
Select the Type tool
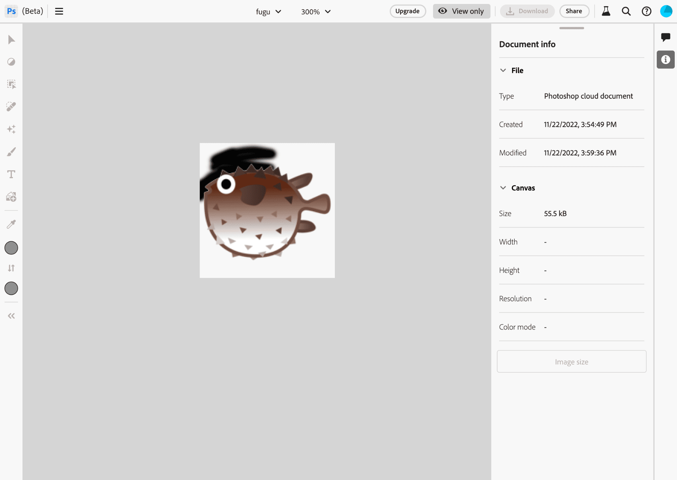[x=11, y=174]
